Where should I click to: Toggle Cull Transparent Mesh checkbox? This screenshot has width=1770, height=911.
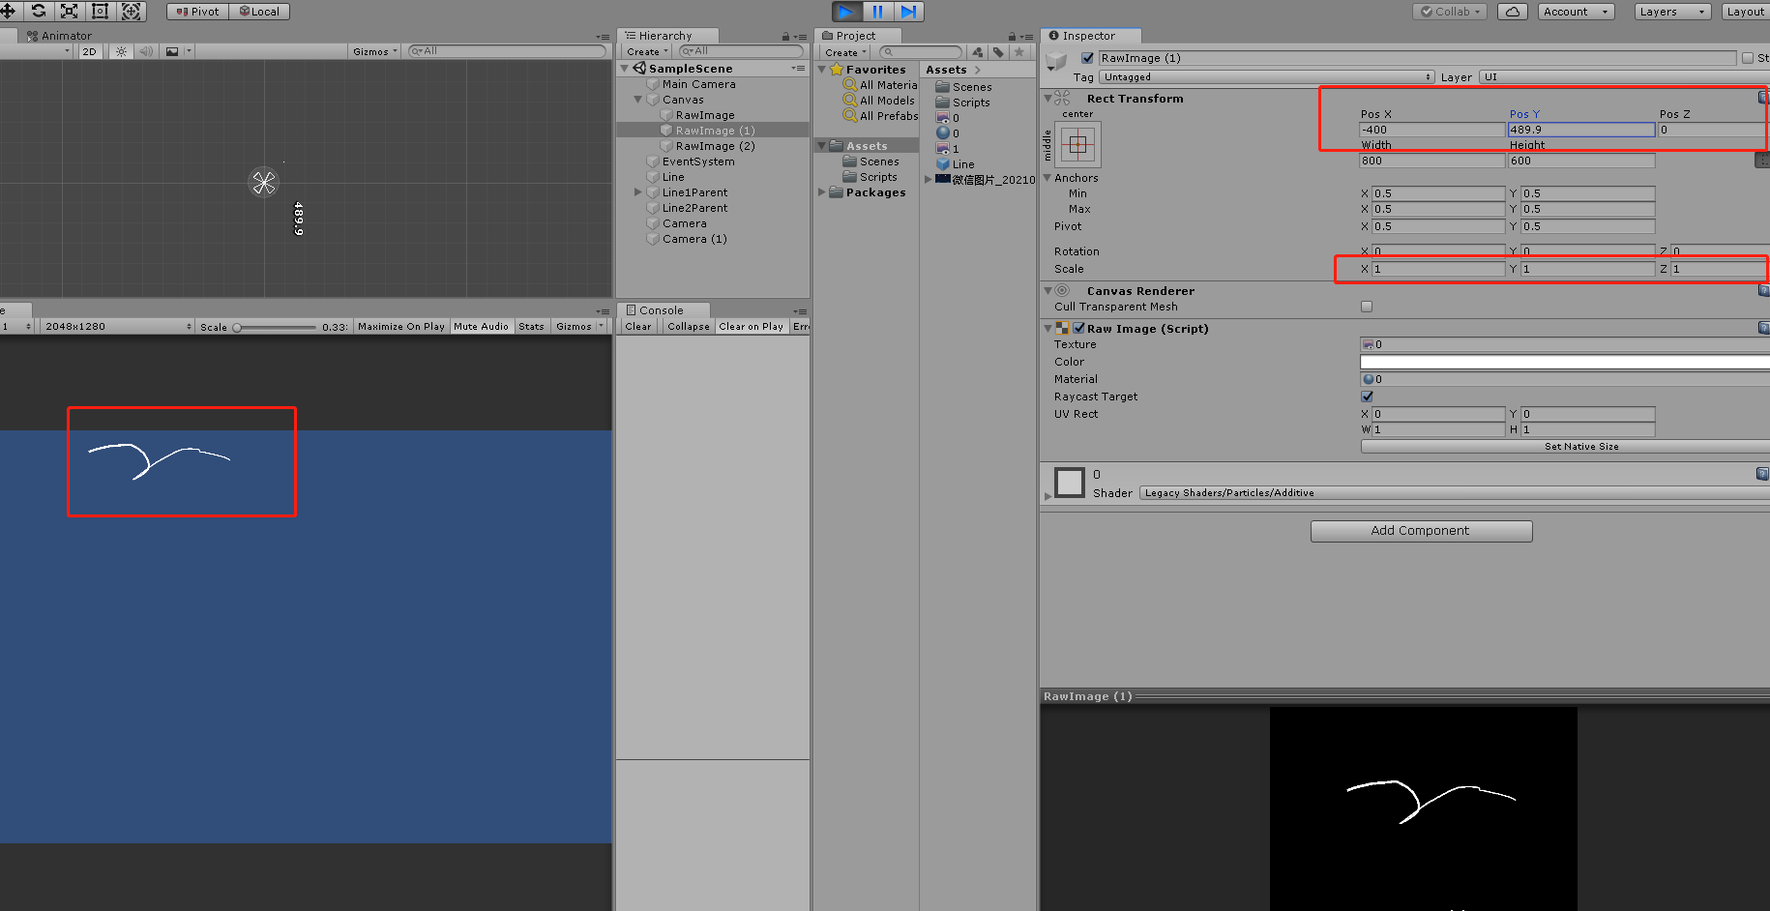(x=1367, y=307)
